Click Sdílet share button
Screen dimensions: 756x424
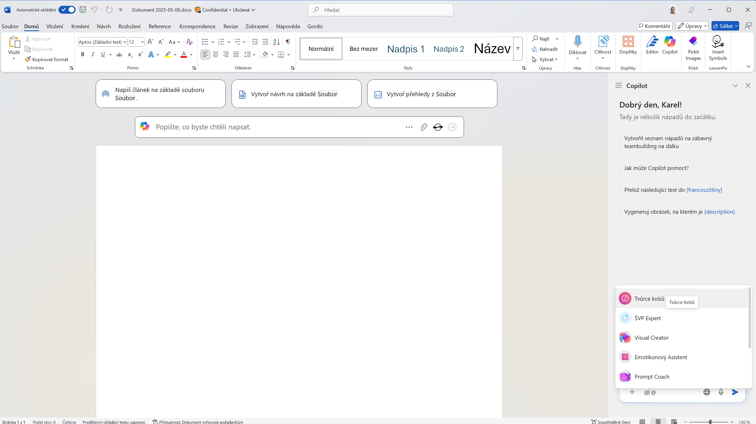(725, 26)
